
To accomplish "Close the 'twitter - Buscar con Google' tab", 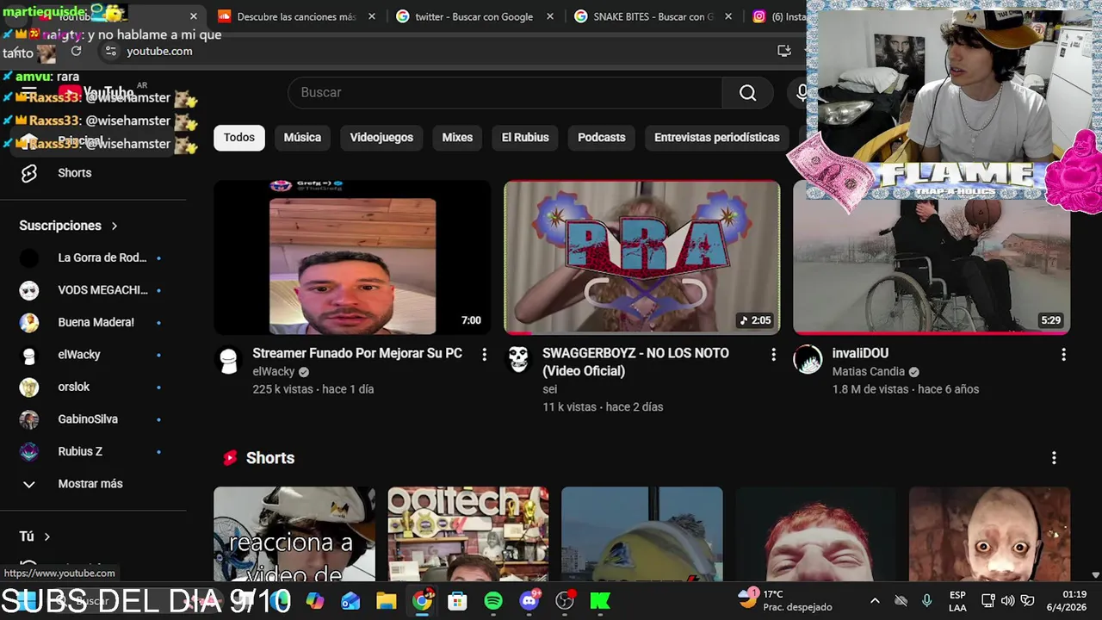I will click(x=550, y=16).
